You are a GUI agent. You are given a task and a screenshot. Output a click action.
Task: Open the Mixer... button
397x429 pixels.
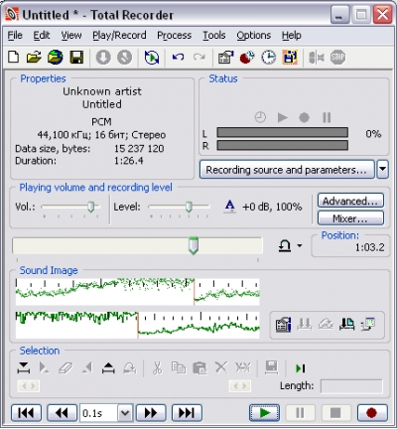(350, 218)
